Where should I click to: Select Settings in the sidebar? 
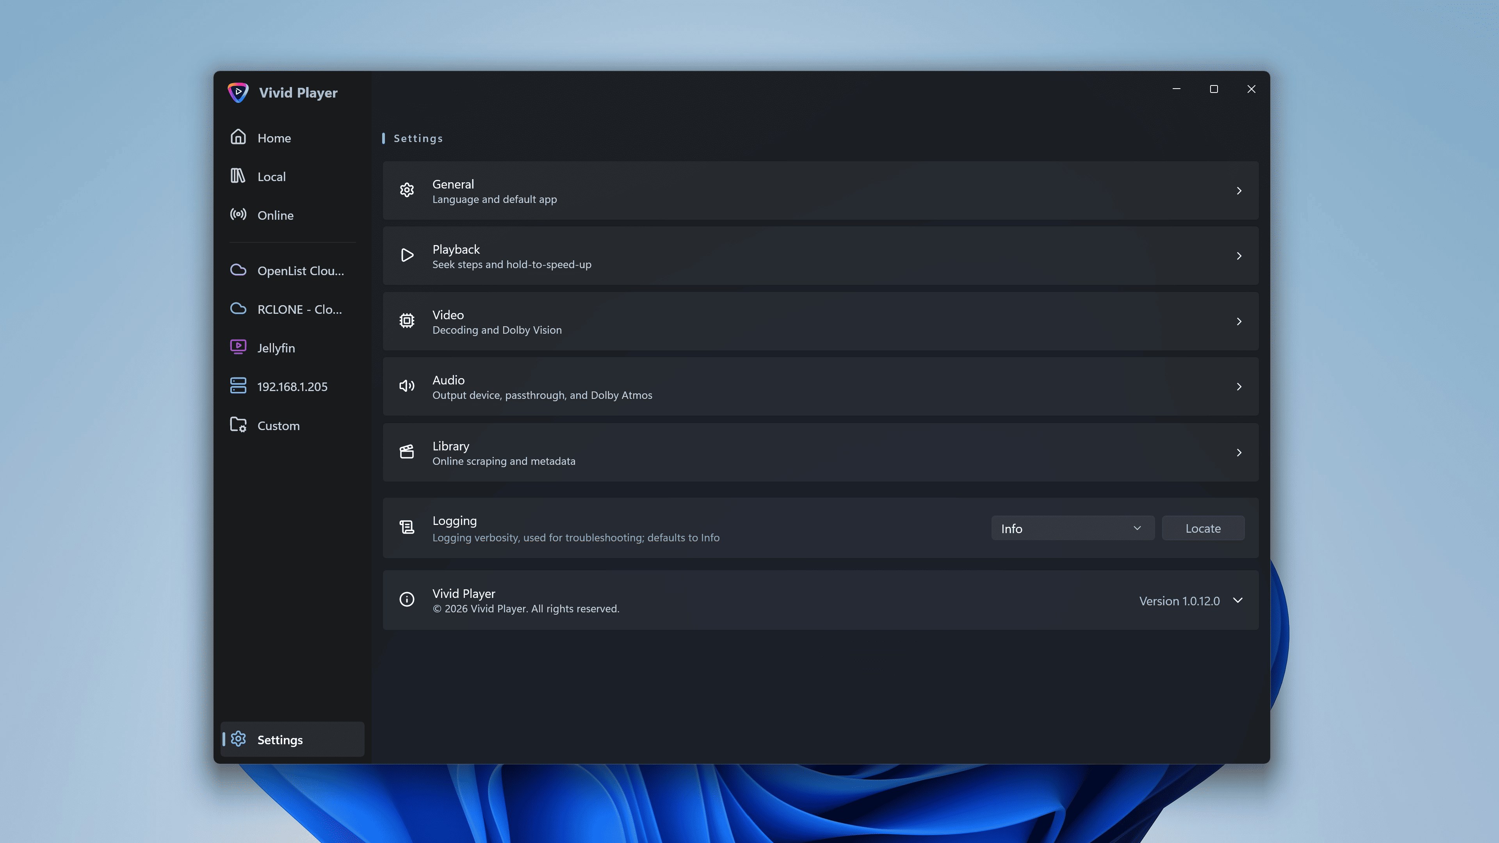pos(293,740)
